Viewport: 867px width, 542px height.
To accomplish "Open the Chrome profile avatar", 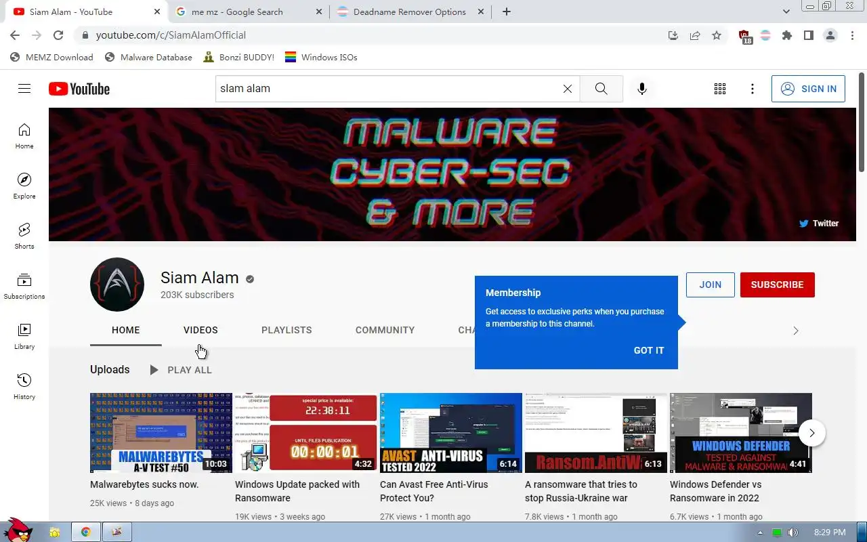I will (830, 35).
